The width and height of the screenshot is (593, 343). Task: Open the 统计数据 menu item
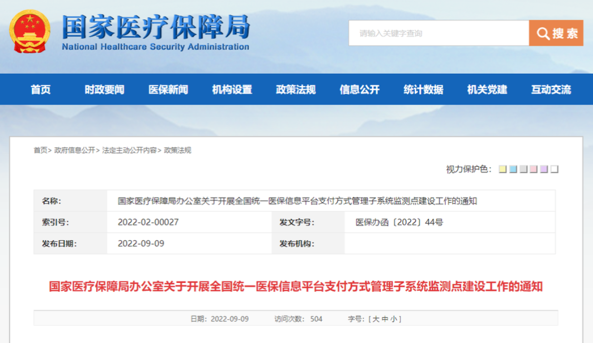423,90
